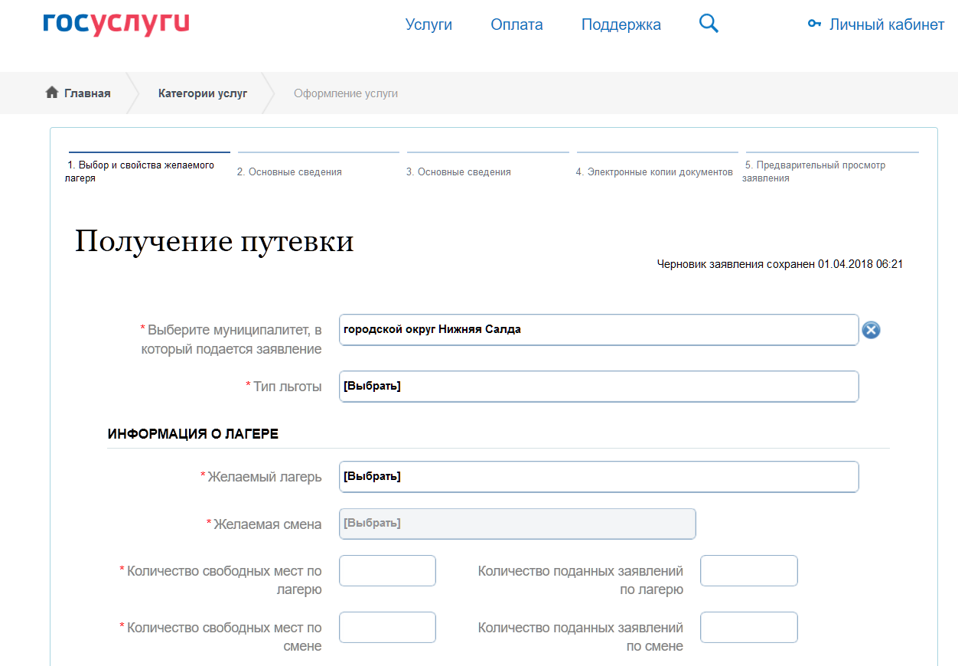Viewport: 958px width, 666px height.
Task: Expand the Тип льготы dropdown
Action: (x=598, y=387)
